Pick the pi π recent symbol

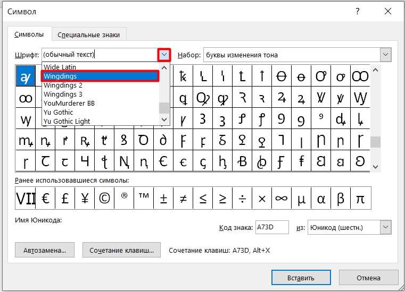point(361,198)
